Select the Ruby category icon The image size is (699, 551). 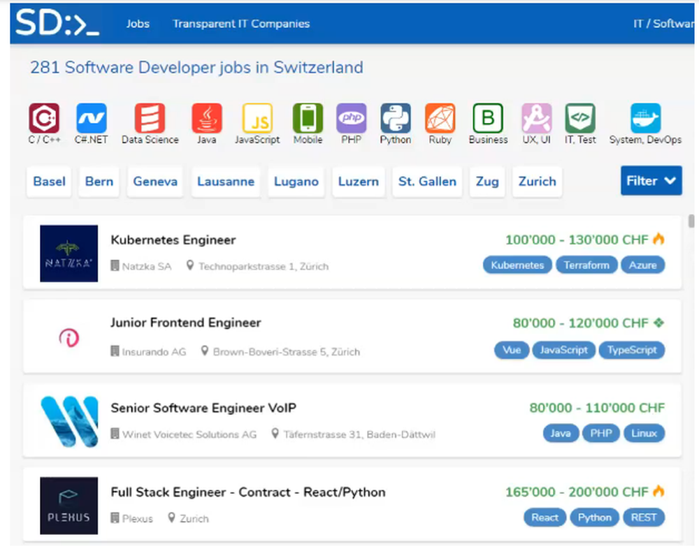pos(440,118)
